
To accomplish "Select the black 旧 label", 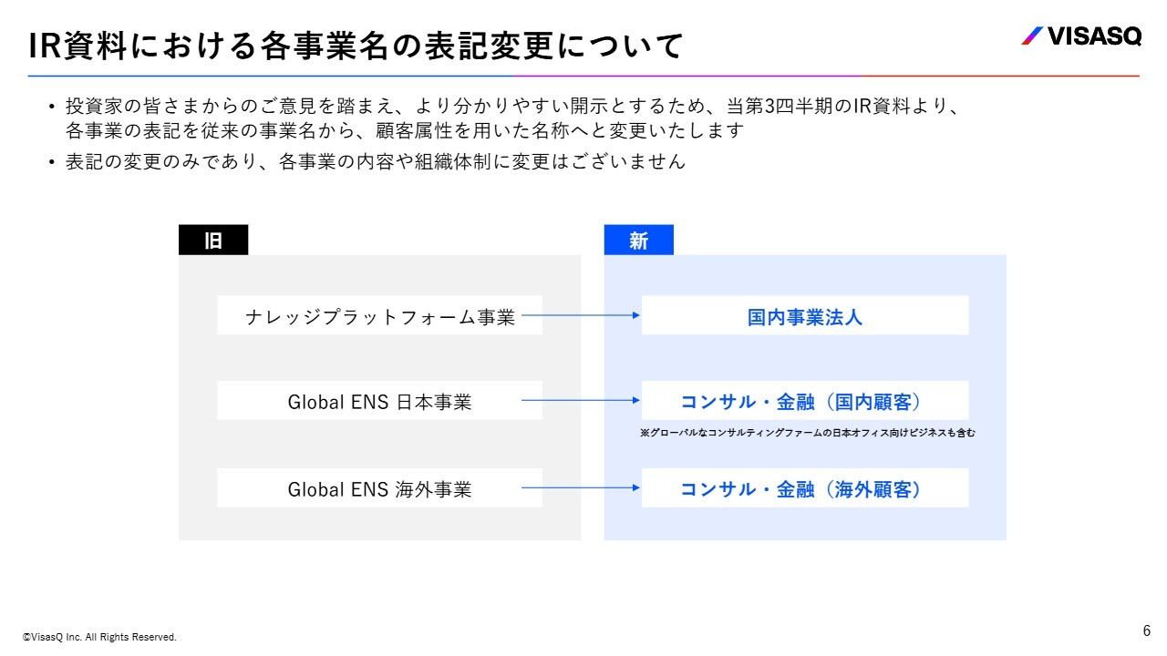I will [213, 241].
